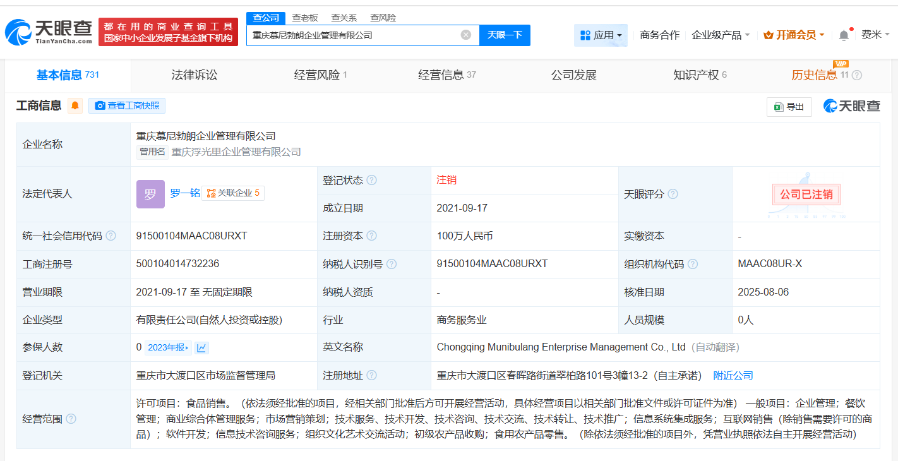Click the help icon beside 天眼评分
The image size is (898, 461).
(x=672, y=194)
